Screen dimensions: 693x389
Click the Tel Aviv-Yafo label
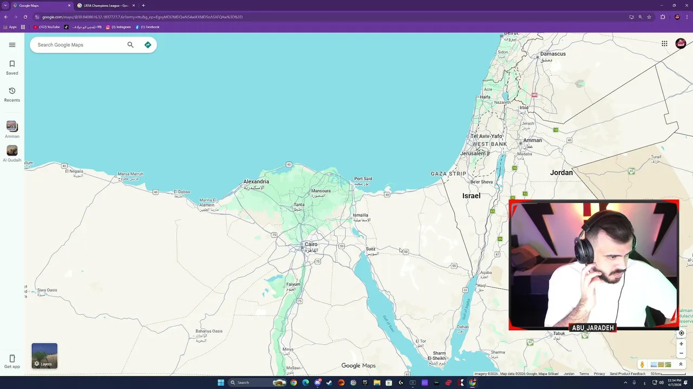point(487,136)
